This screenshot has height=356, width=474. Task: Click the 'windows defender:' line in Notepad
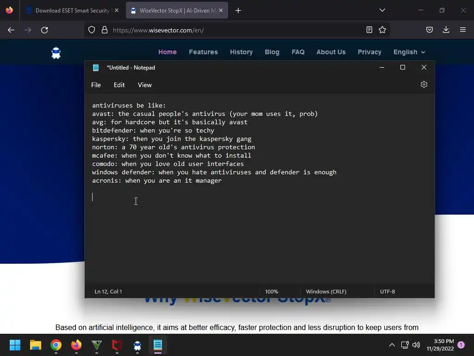214,172
